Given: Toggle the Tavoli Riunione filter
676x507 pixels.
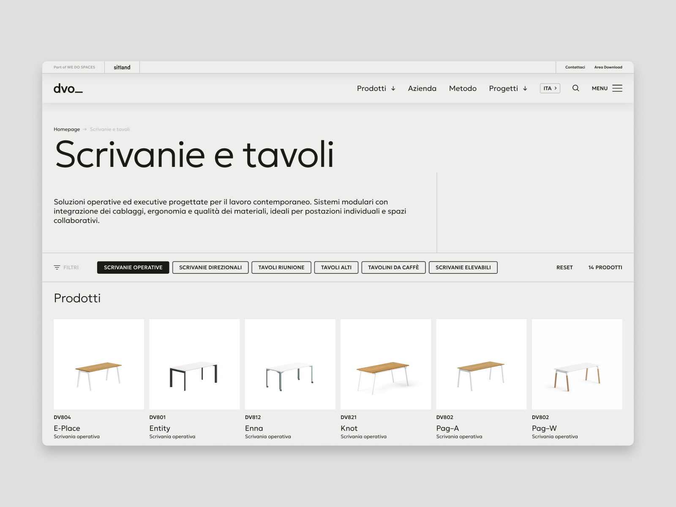Looking at the screenshot, I should pyautogui.click(x=281, y=267).
